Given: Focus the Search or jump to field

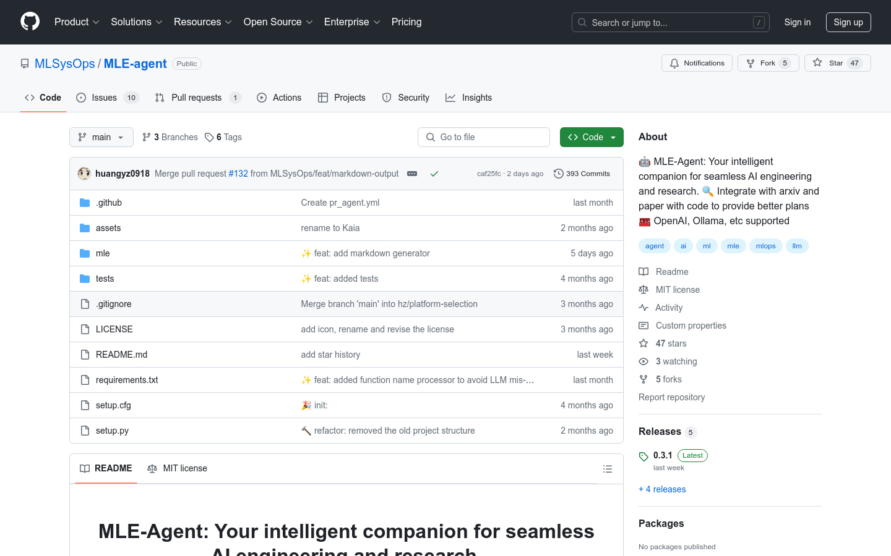Looking at the screenshot, I should coord(671,22).
